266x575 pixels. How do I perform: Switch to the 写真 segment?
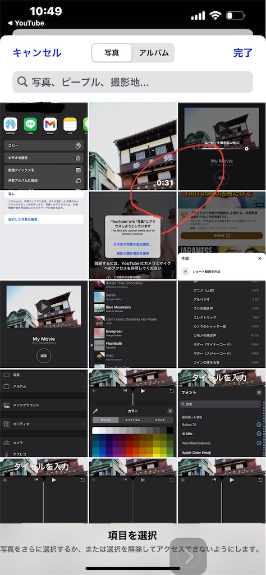[x=111, y=53]
